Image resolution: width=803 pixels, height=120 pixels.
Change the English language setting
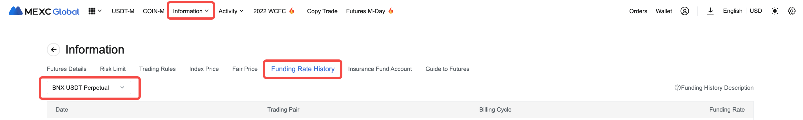pos(733,11)
